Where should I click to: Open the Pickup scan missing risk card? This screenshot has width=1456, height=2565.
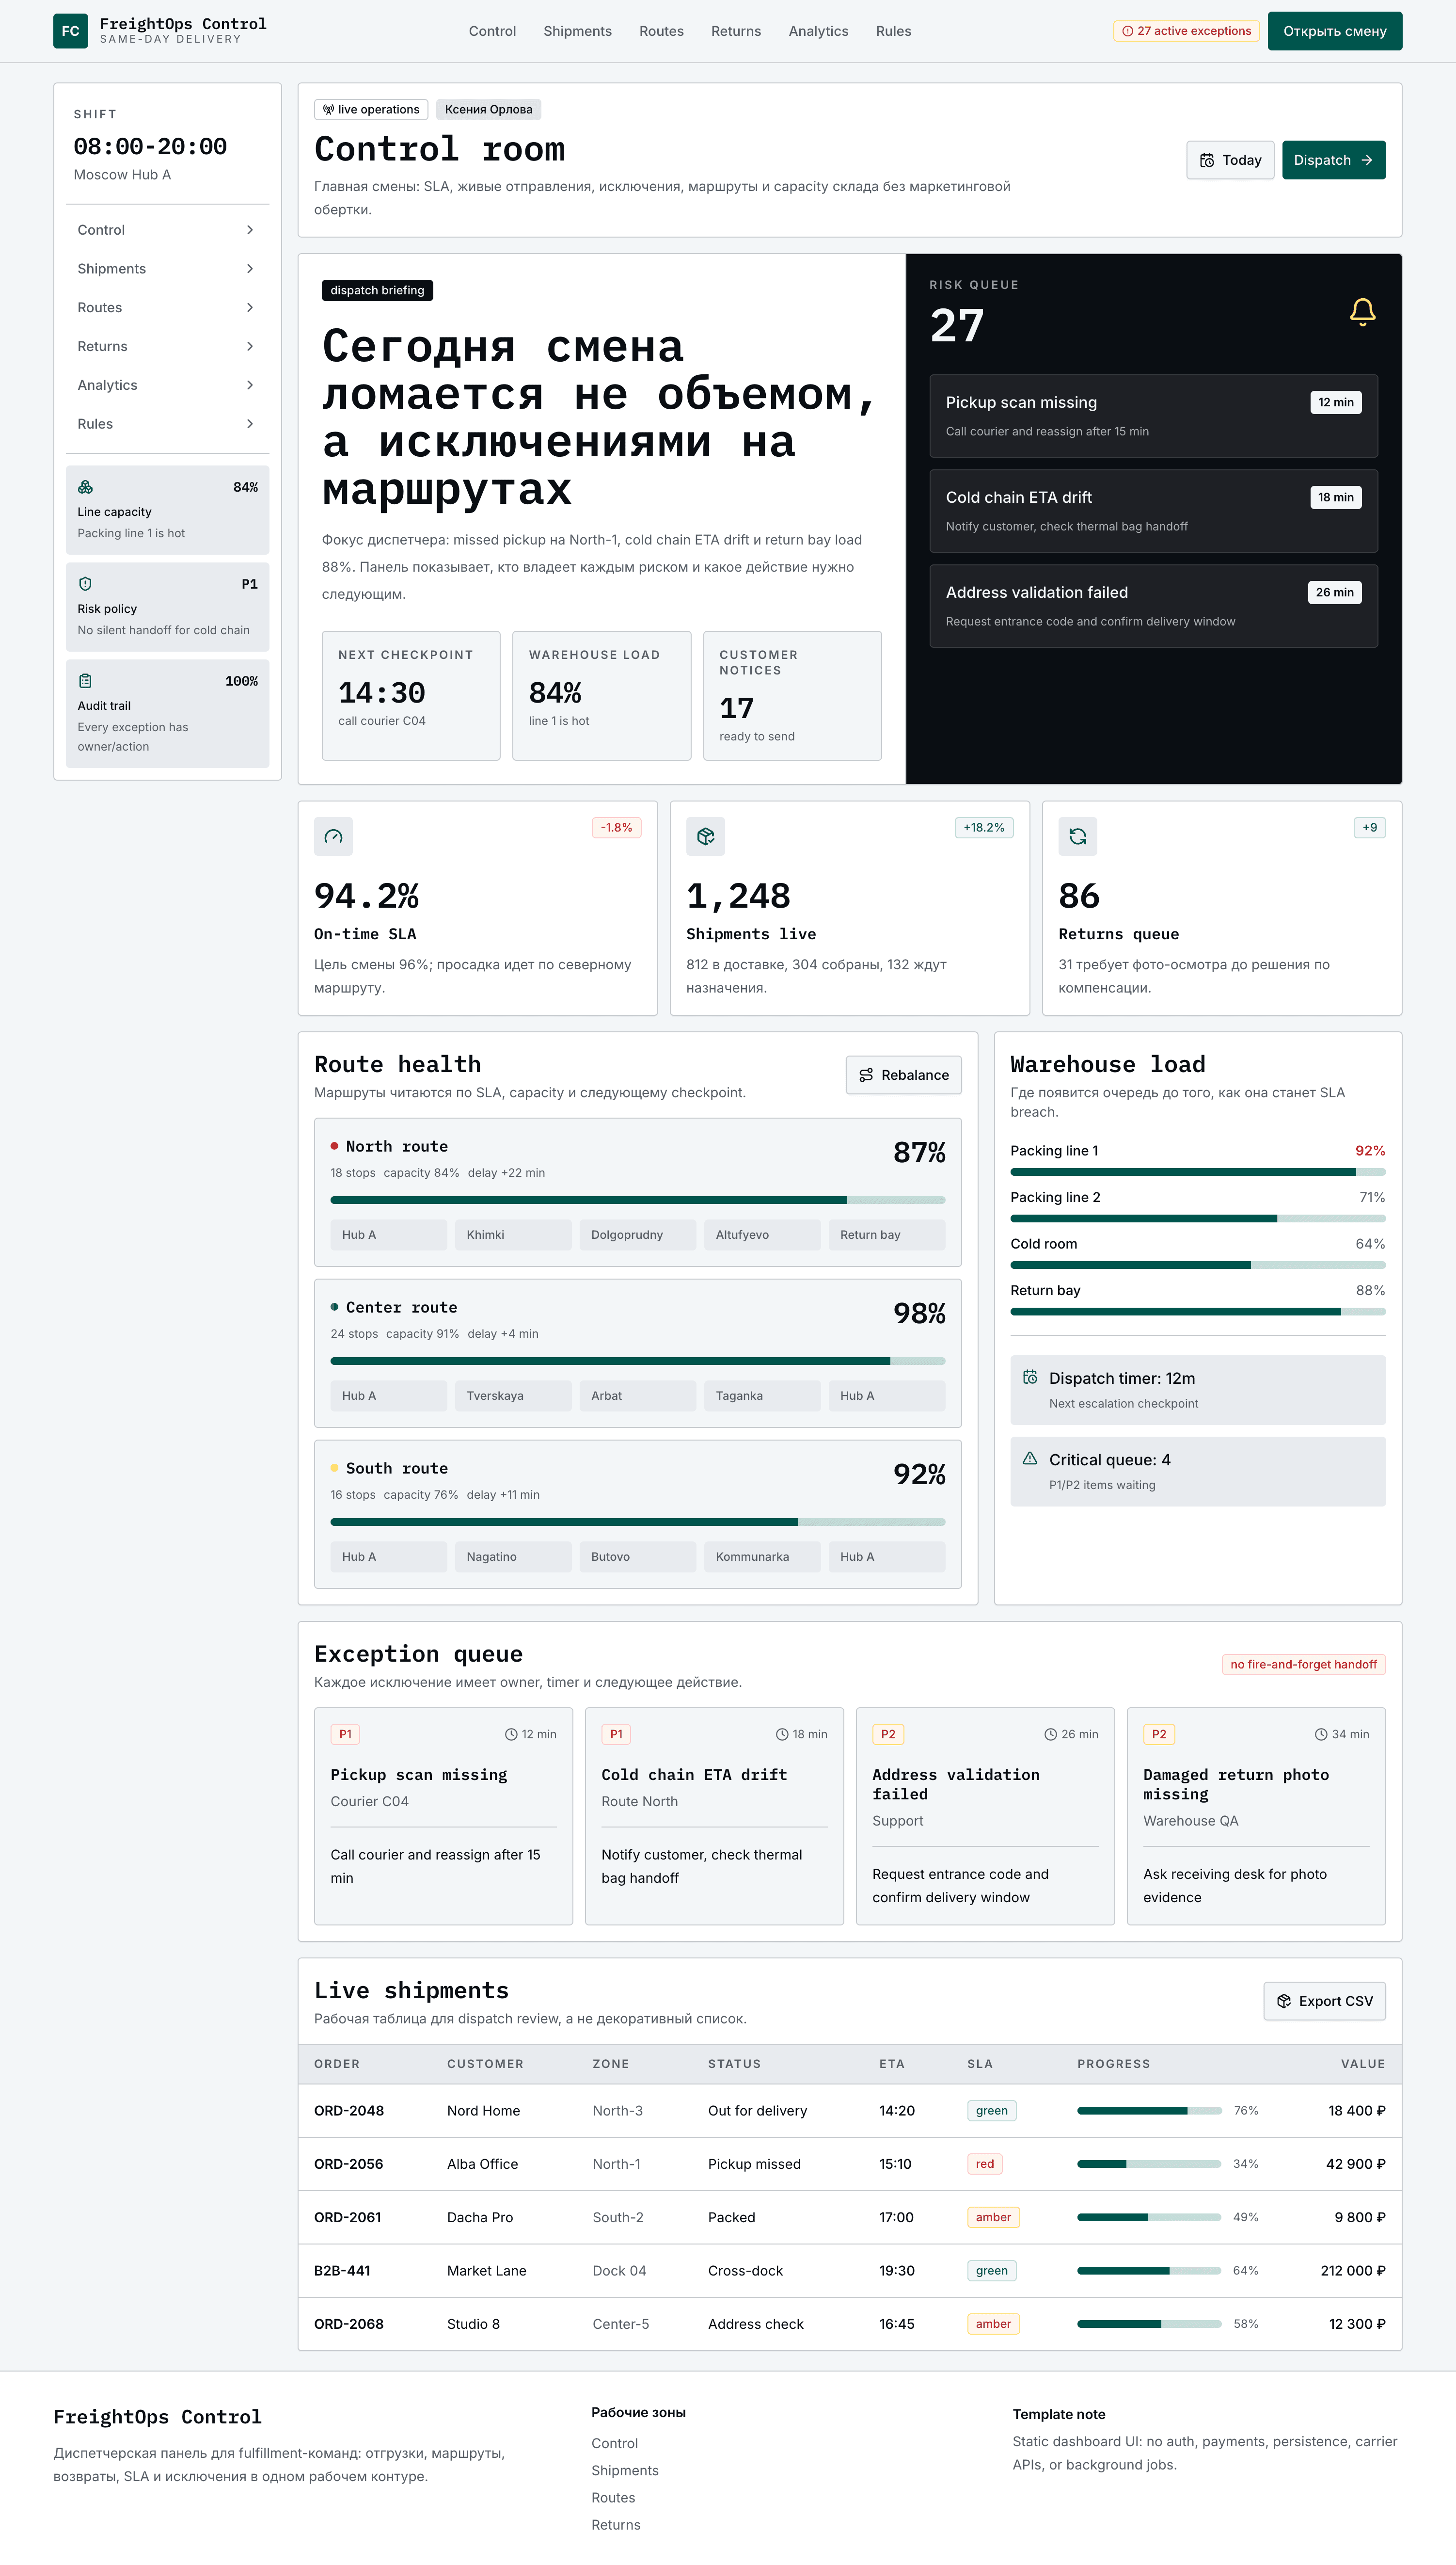click(1153, 416)
